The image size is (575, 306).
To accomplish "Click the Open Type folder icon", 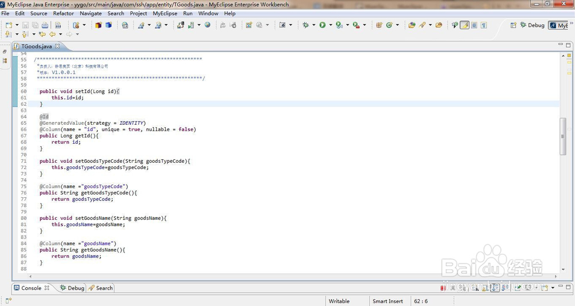I will pyautogui.click(x=412, y=25).
